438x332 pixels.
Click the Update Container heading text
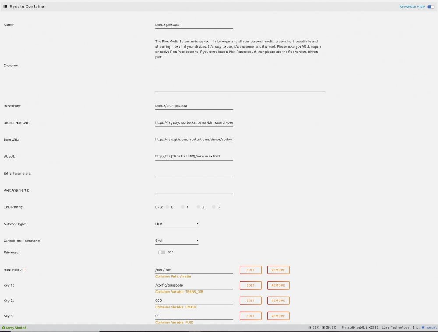[28, 7]
